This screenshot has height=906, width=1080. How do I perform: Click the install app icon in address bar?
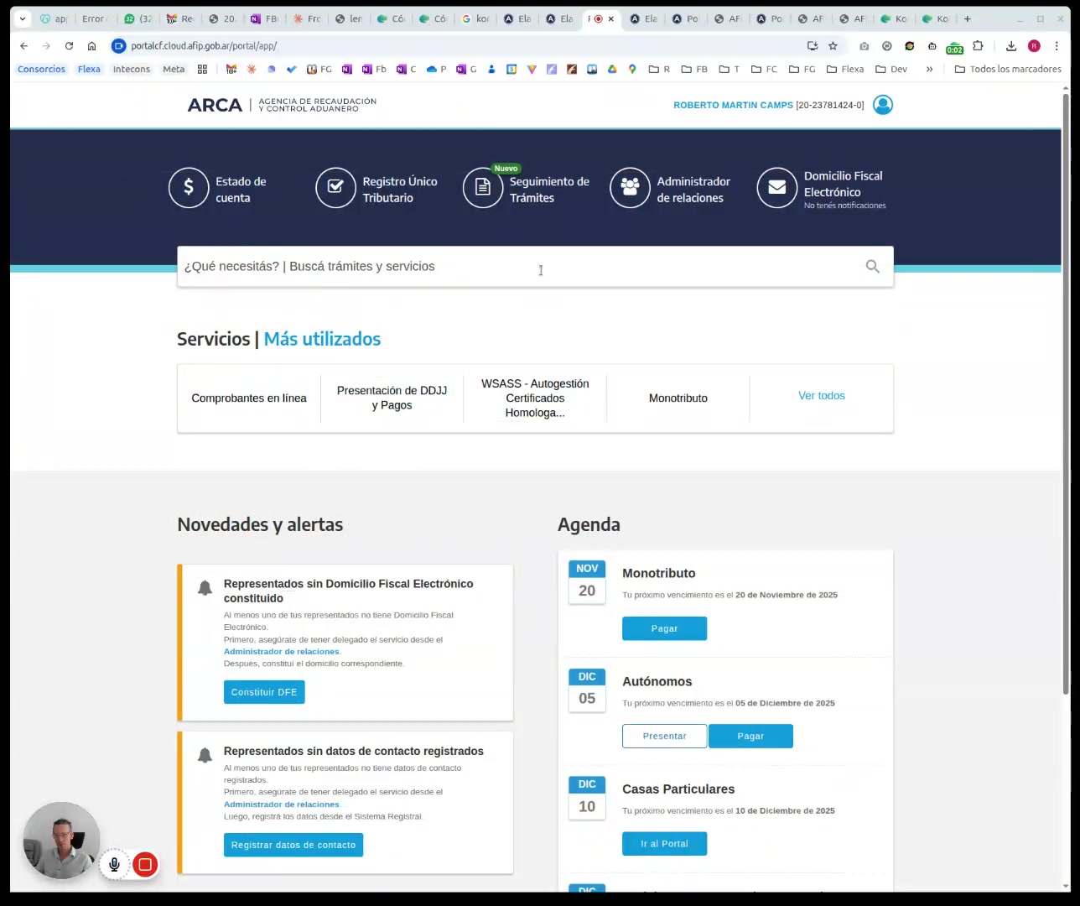tap(812, 46)
